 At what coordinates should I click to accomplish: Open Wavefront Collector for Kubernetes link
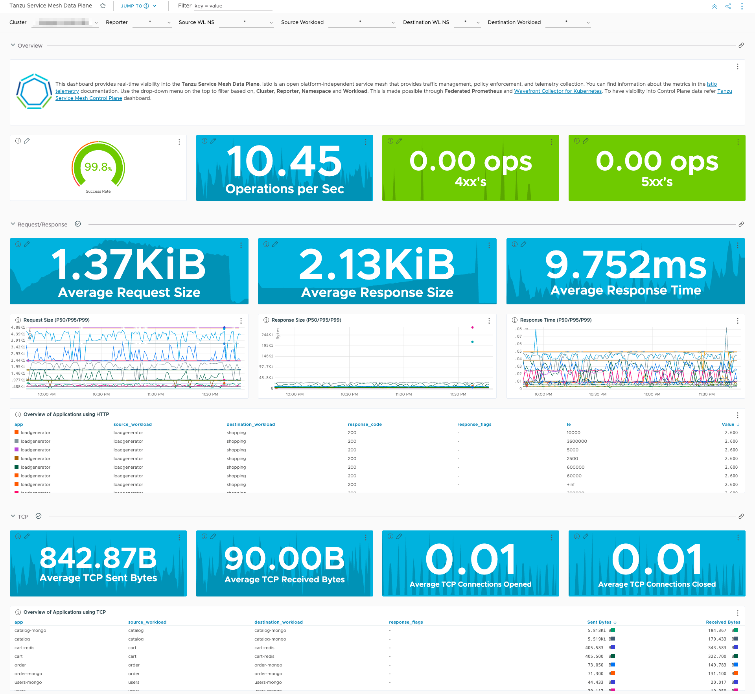tap(558, 91)
